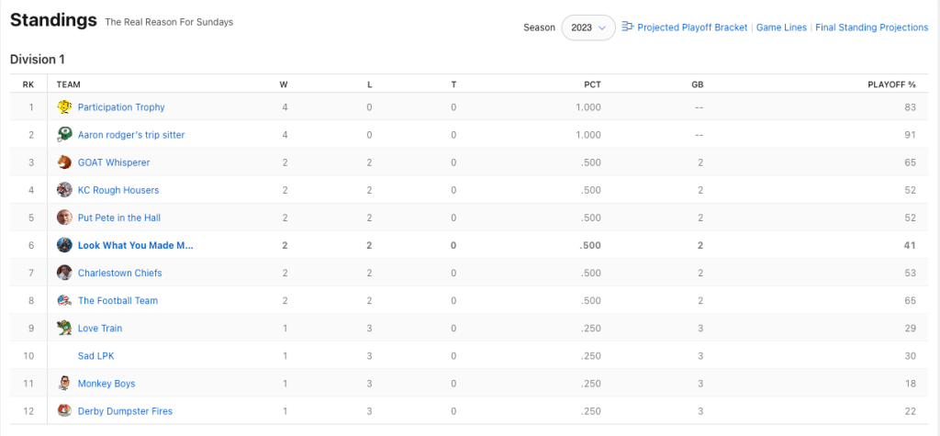Click Aaron rodger's trip sitter helmet icon
940x436 pixels.
64,135
